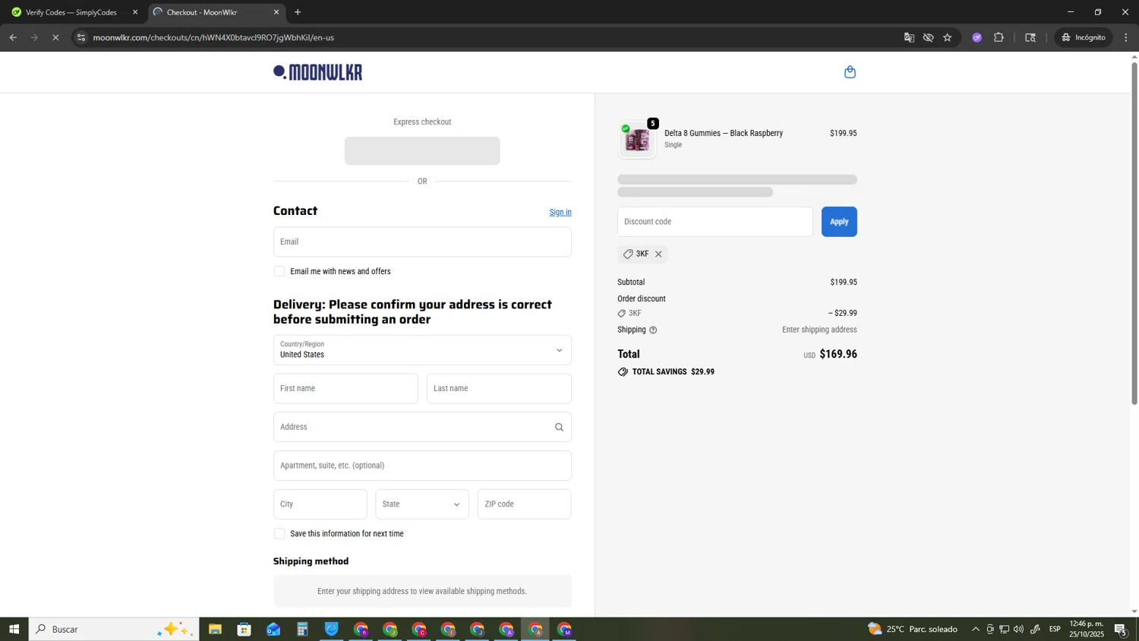Click the Apply discount button

[x=839, y=222]
